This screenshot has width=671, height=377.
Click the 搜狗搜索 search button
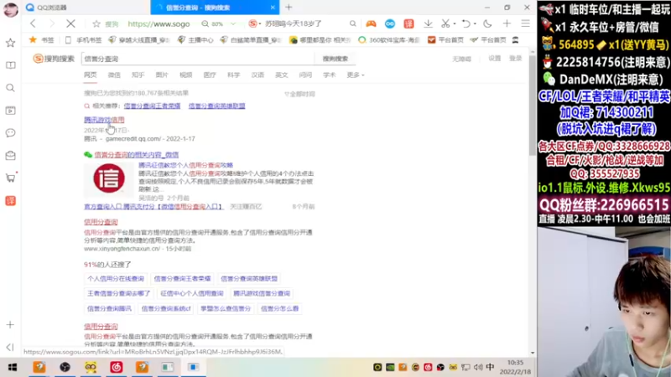335,59
